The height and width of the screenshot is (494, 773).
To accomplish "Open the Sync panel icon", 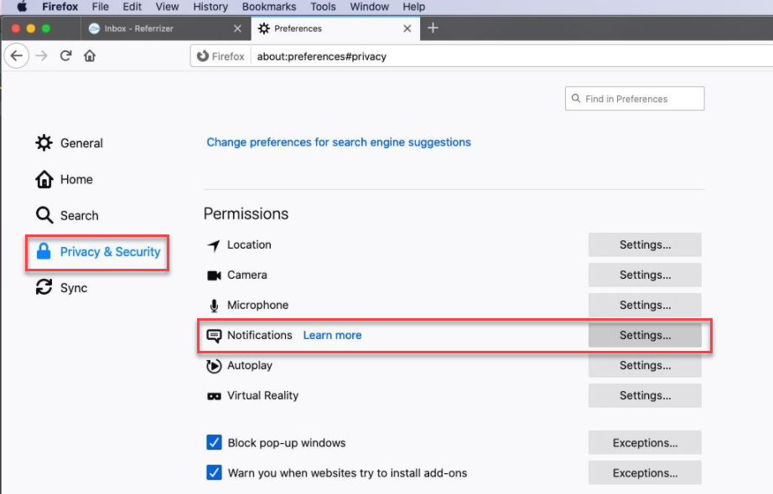I will pyautogui.click(x=44, y=287).
